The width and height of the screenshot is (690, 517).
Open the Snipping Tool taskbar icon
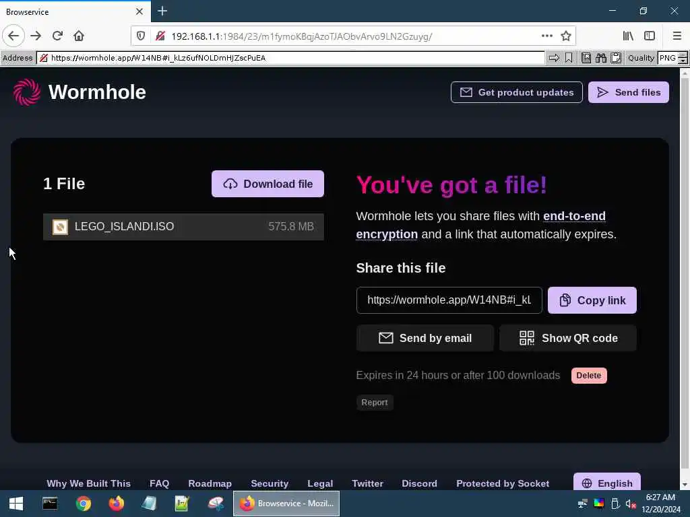pyautogui.click(x=216, y=504)
